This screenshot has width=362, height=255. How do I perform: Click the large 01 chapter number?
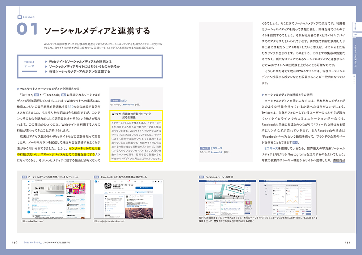click(27, 29)
